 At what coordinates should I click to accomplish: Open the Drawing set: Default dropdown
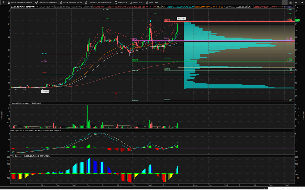coord(295,188)
